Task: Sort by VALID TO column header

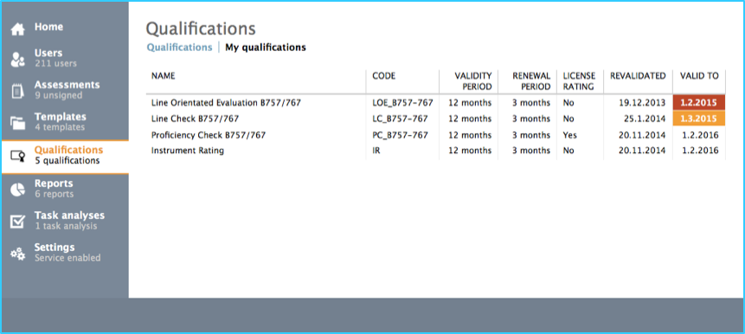Action: 699,75
